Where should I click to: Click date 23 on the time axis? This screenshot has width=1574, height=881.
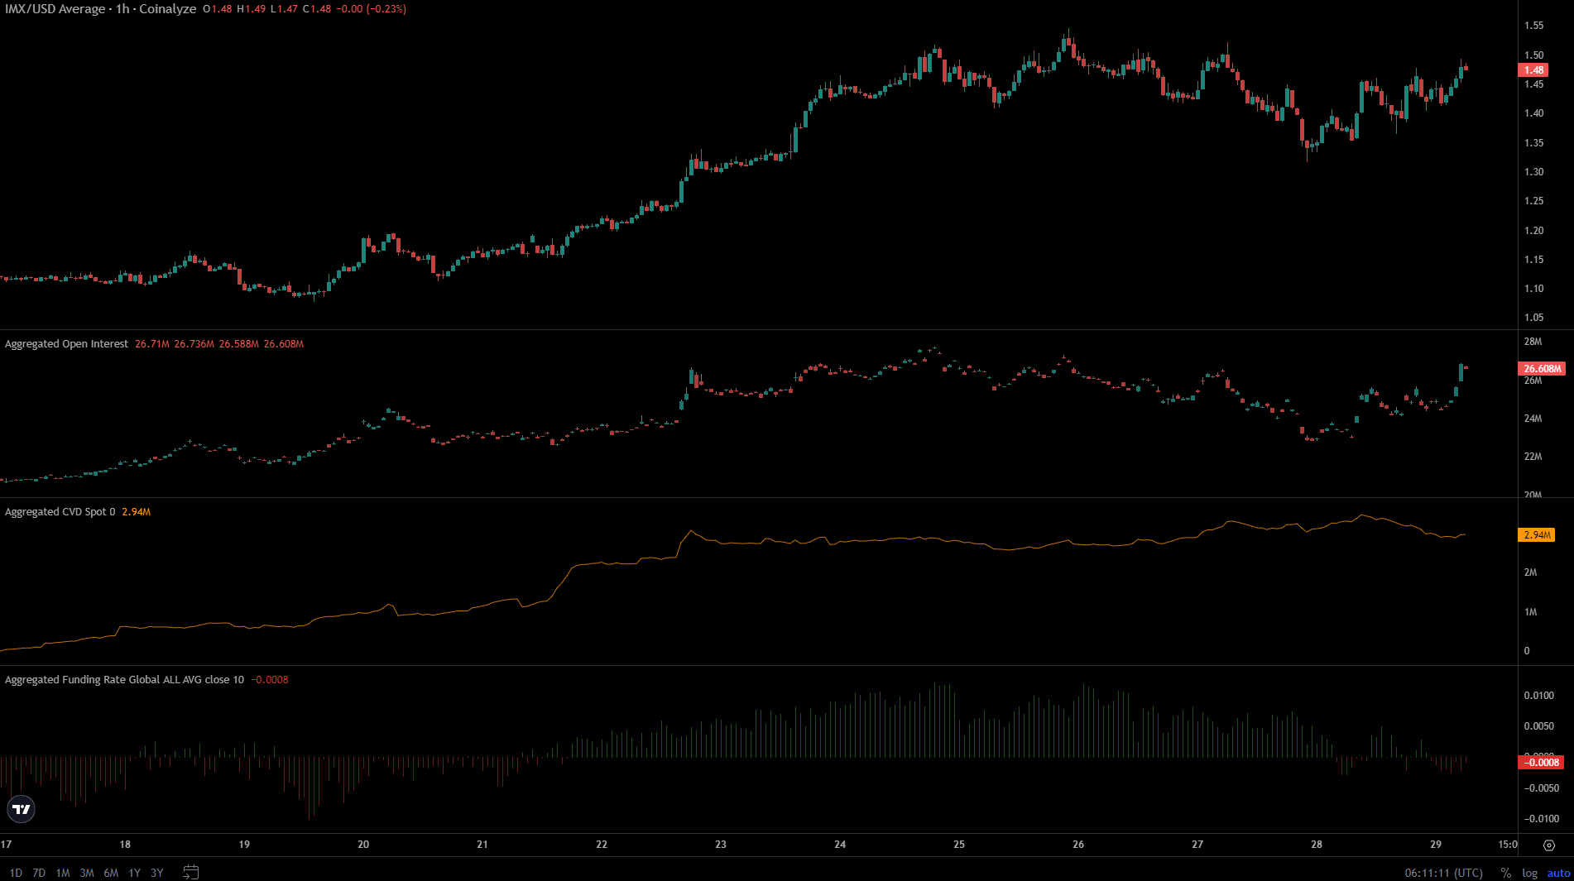pos(721,845)
